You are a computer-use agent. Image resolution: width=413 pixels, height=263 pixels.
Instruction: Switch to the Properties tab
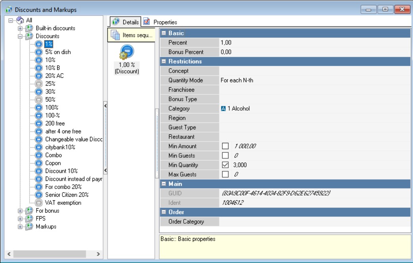pos(160,22)
